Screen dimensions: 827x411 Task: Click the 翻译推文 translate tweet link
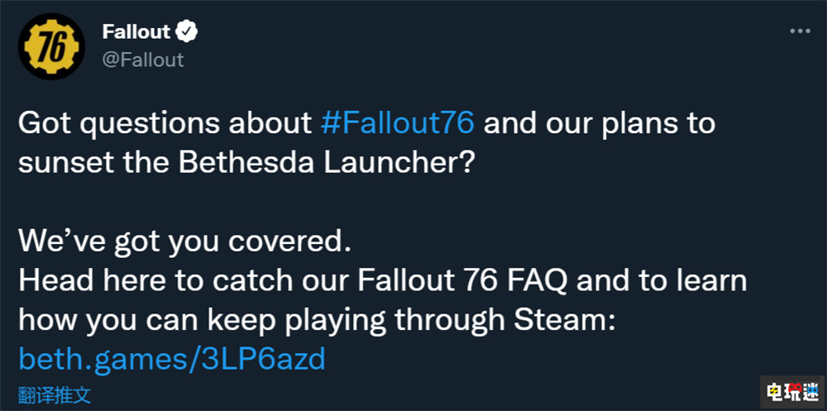55,395
